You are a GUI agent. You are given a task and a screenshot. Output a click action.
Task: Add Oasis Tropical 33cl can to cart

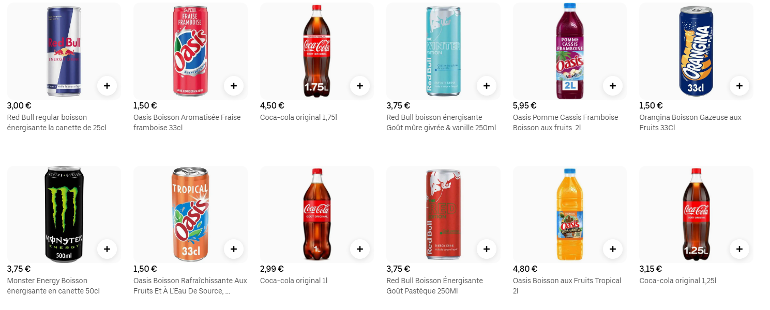point(234,249)
